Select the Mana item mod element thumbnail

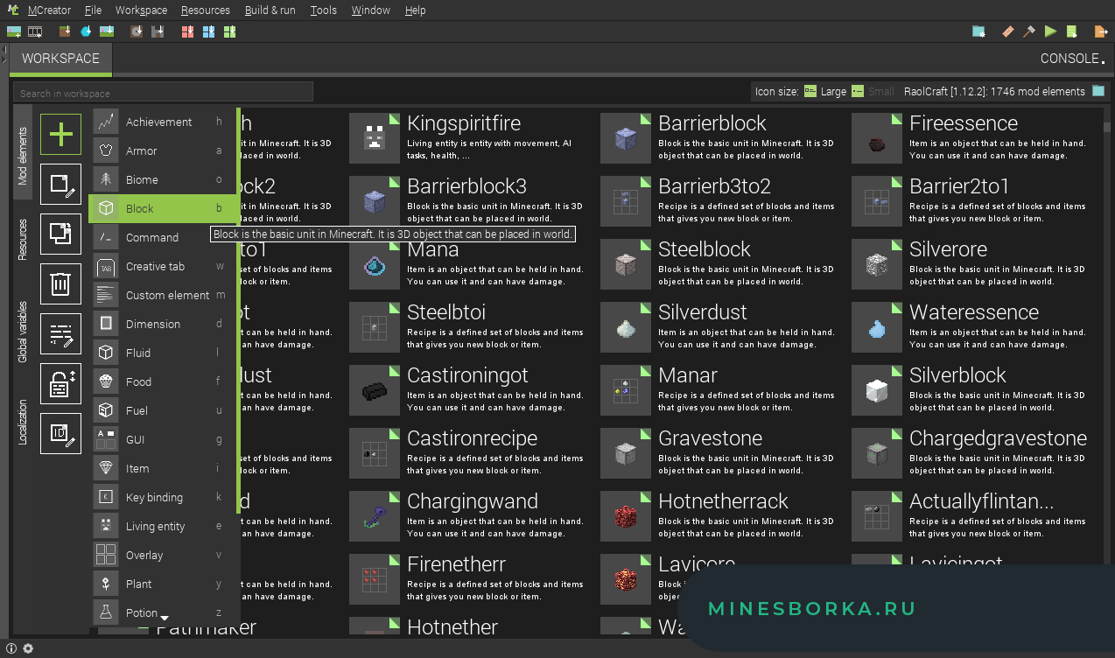(375, 263)
